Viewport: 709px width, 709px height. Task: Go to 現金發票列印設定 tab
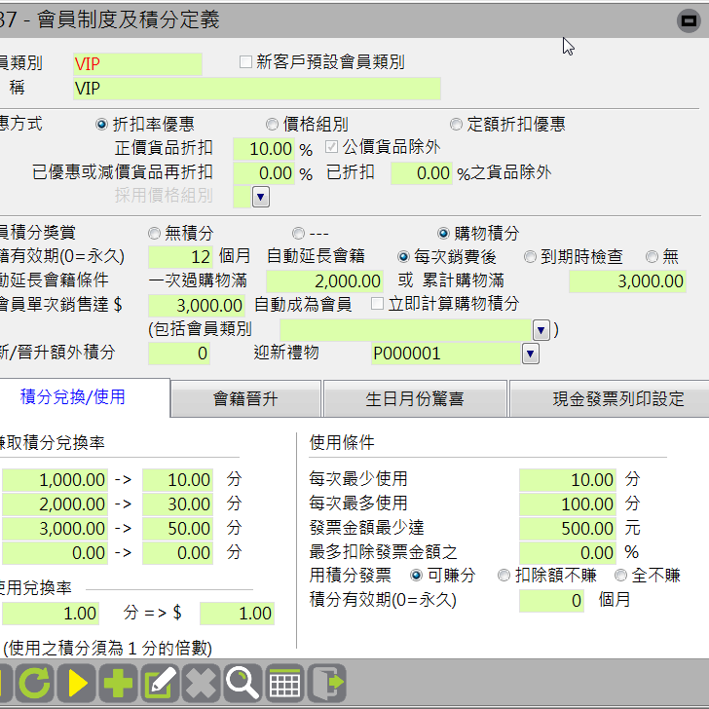[604, 399]
